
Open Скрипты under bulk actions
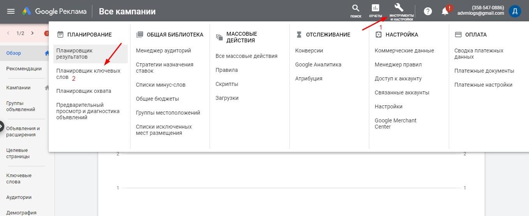click(x=227, y=84)
